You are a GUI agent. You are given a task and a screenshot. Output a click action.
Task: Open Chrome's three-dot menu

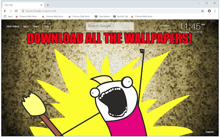[215, 11]
